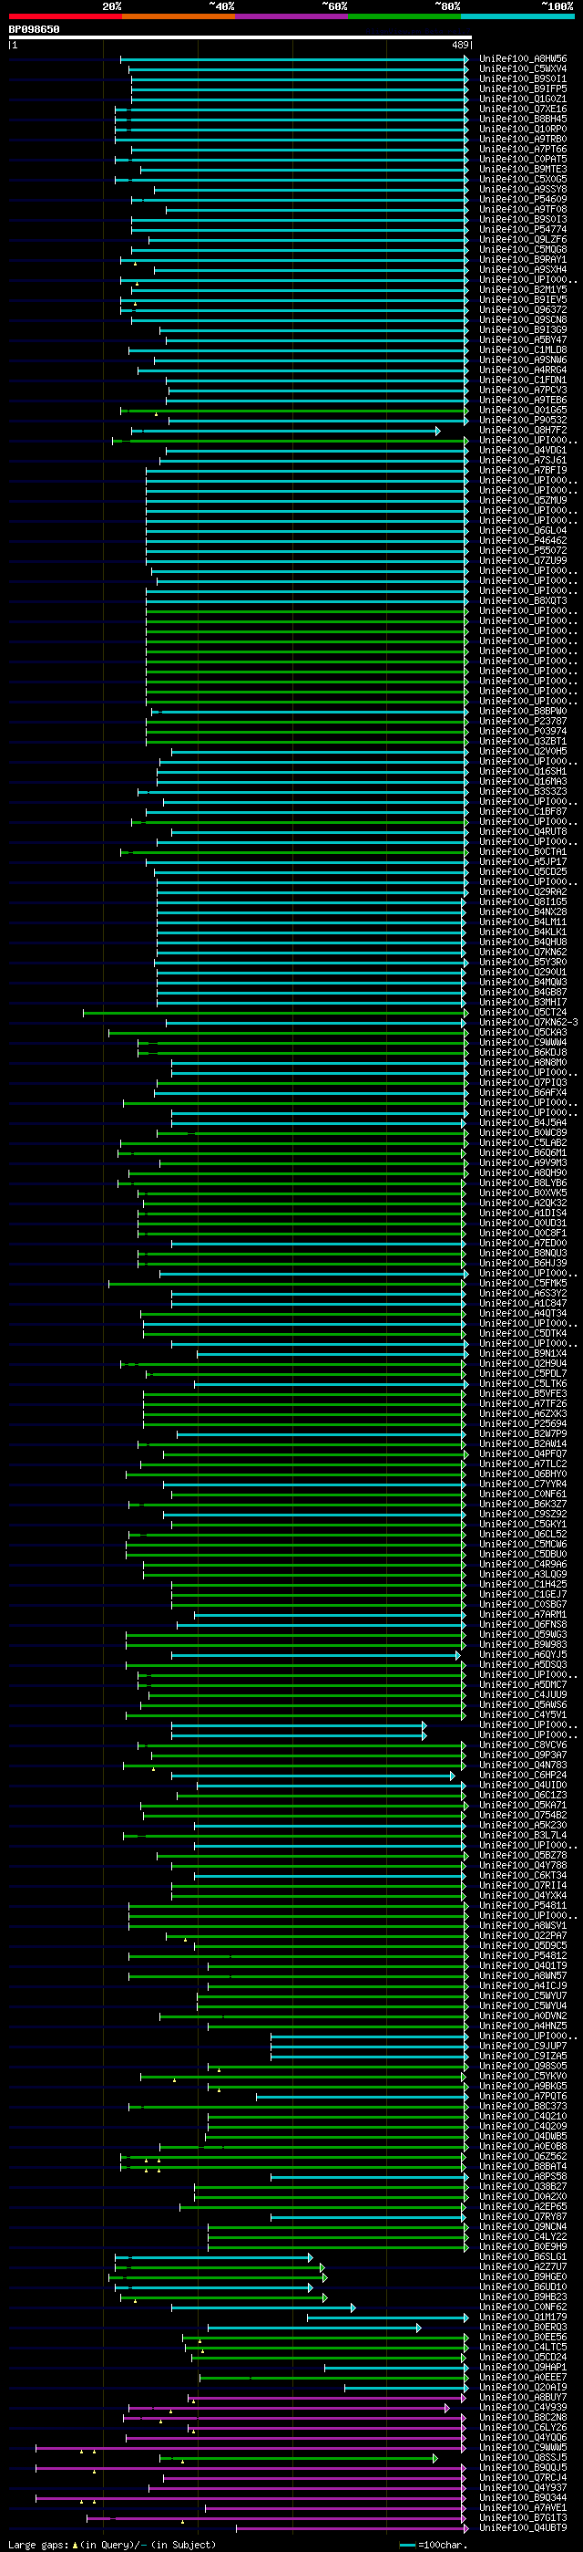
Task: Click the green alignment bar for Q01G65
Action: pyautogui.click(x=295, y=411)
